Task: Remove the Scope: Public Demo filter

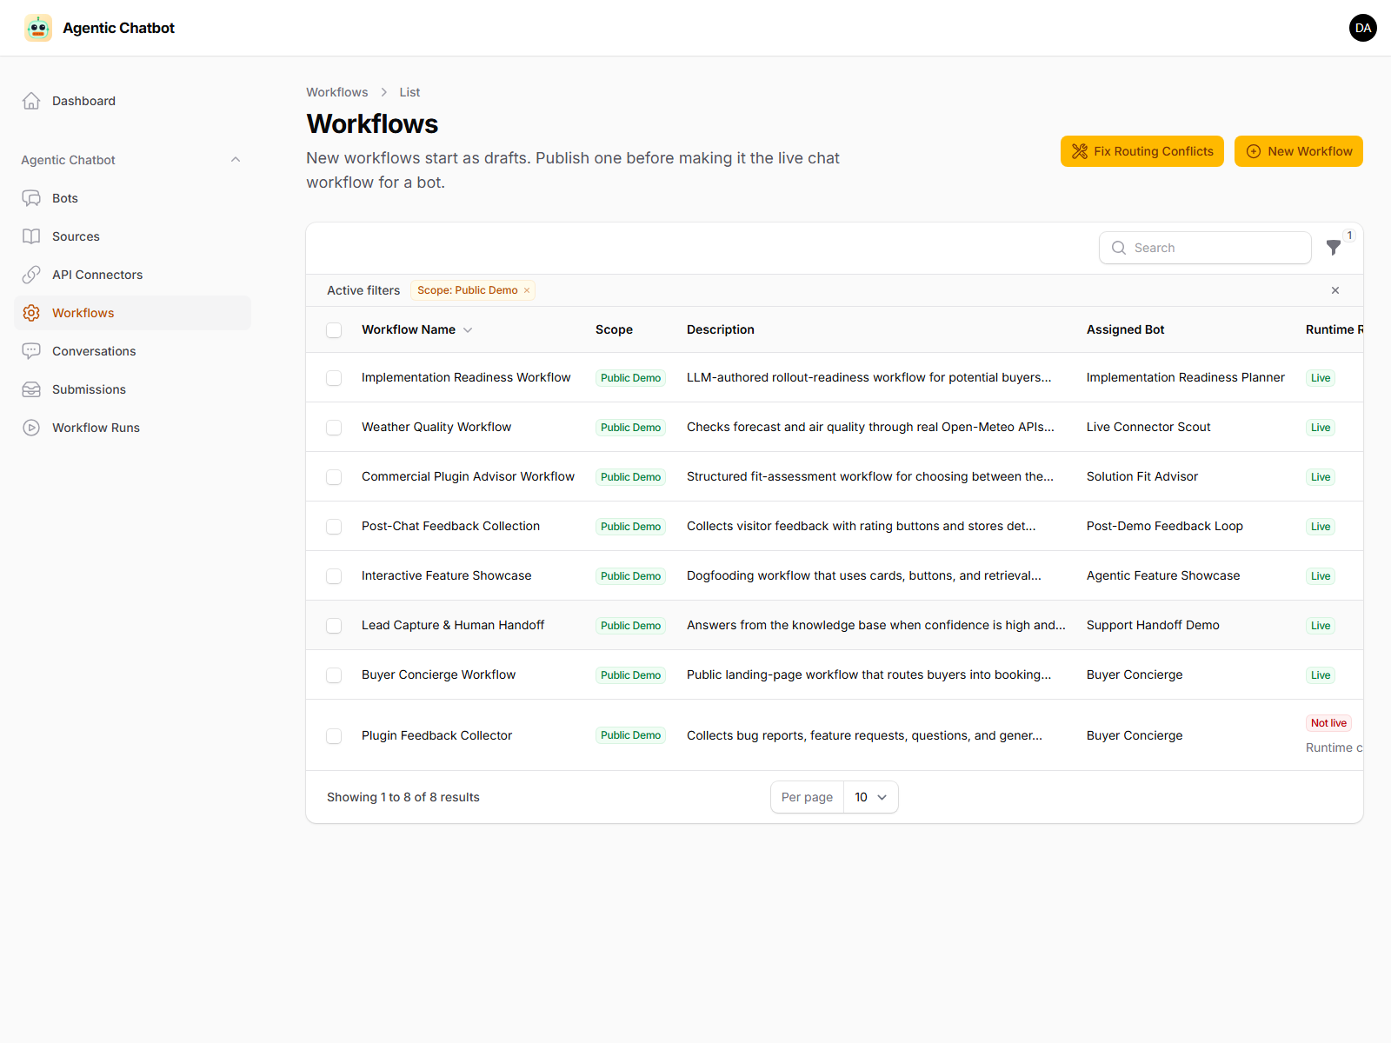Action: 527,290
